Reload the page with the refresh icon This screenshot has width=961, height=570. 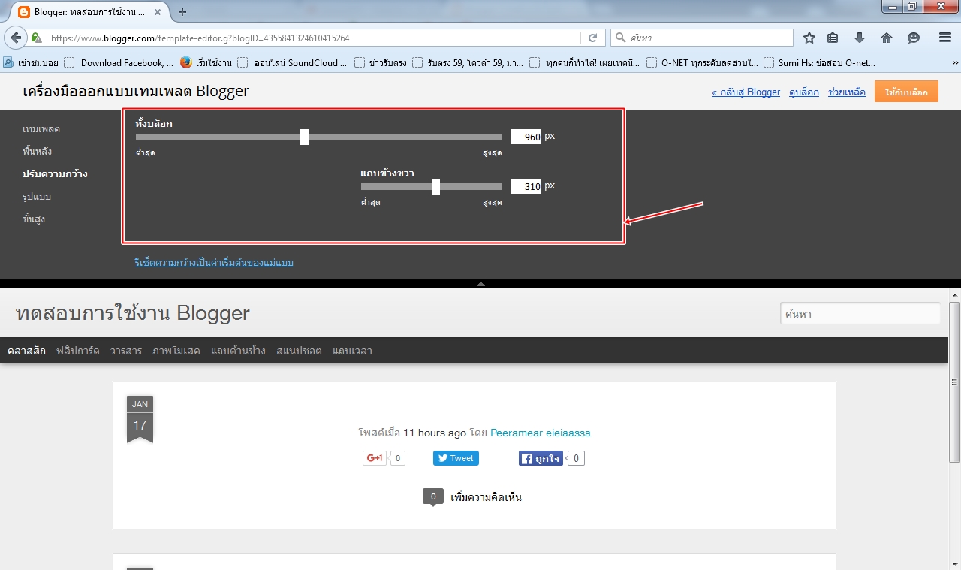(x=592, y=38)
